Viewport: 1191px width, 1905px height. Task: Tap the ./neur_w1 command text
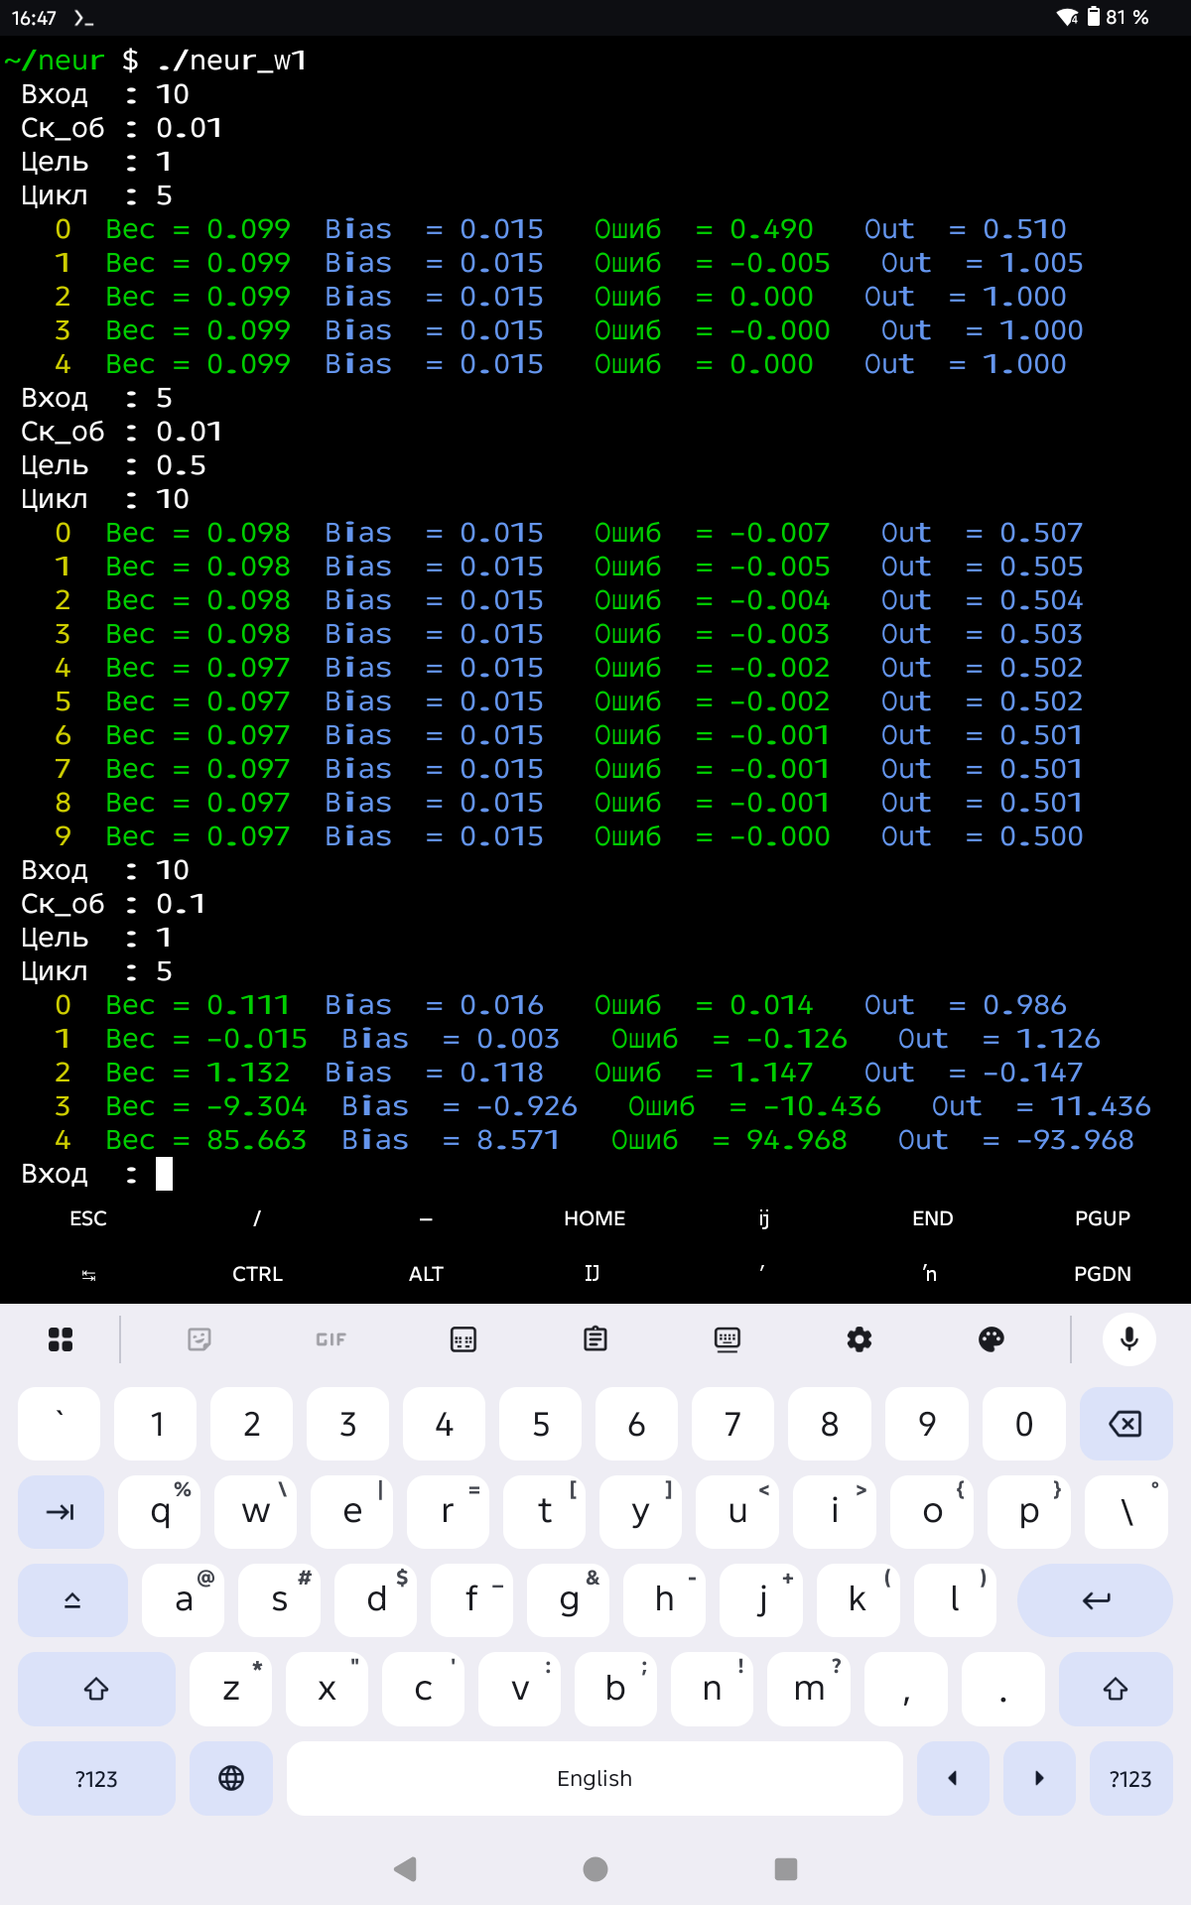[231, 61]
